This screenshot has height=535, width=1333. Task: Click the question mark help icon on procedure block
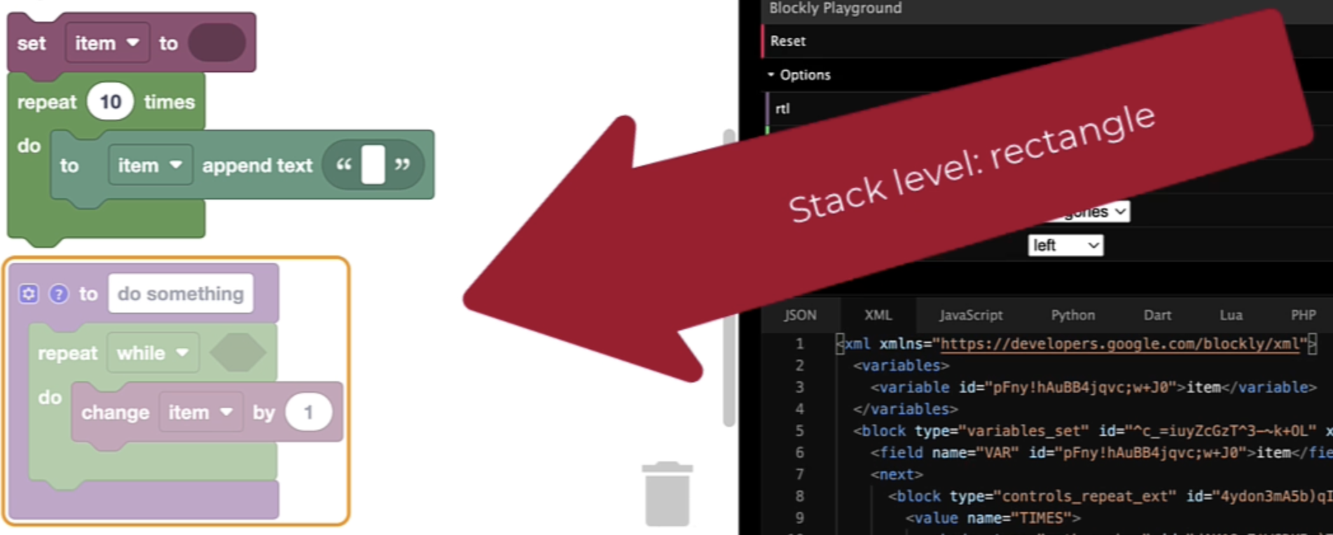[x=59, y=294]
